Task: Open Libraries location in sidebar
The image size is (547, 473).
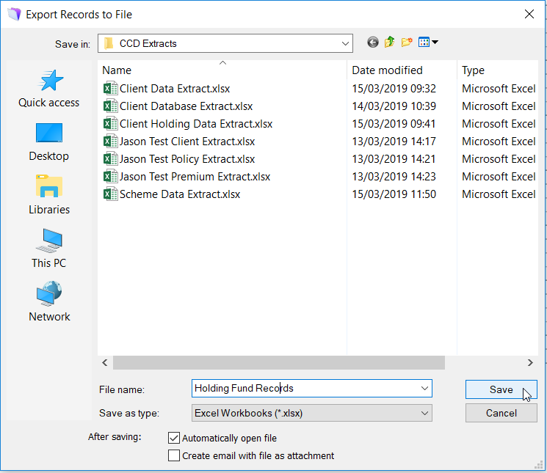Action: [49, 196]
